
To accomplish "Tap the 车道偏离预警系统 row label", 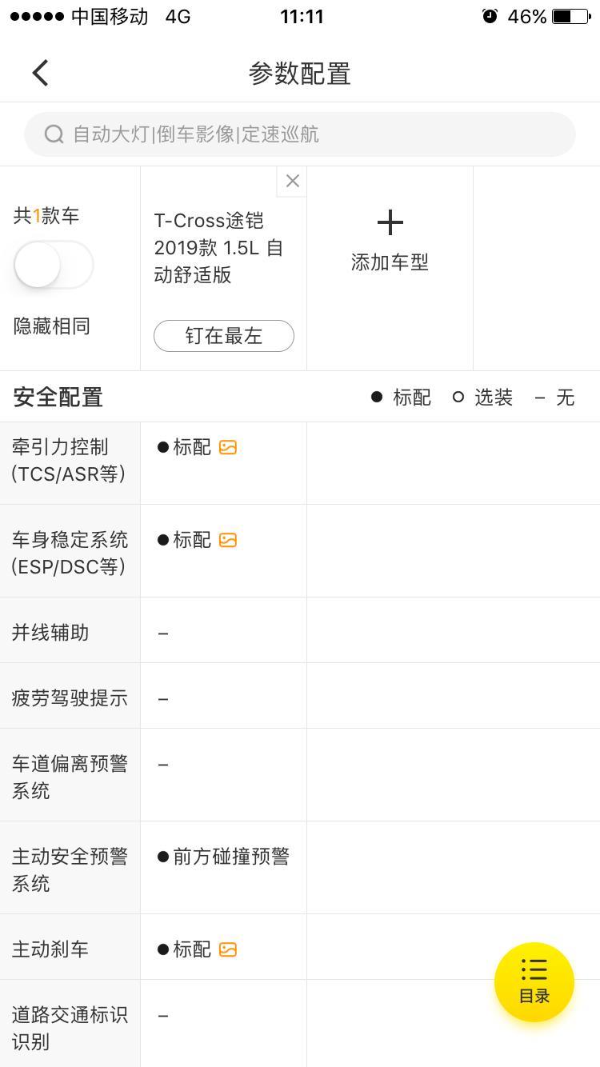I will click(70, 777).
